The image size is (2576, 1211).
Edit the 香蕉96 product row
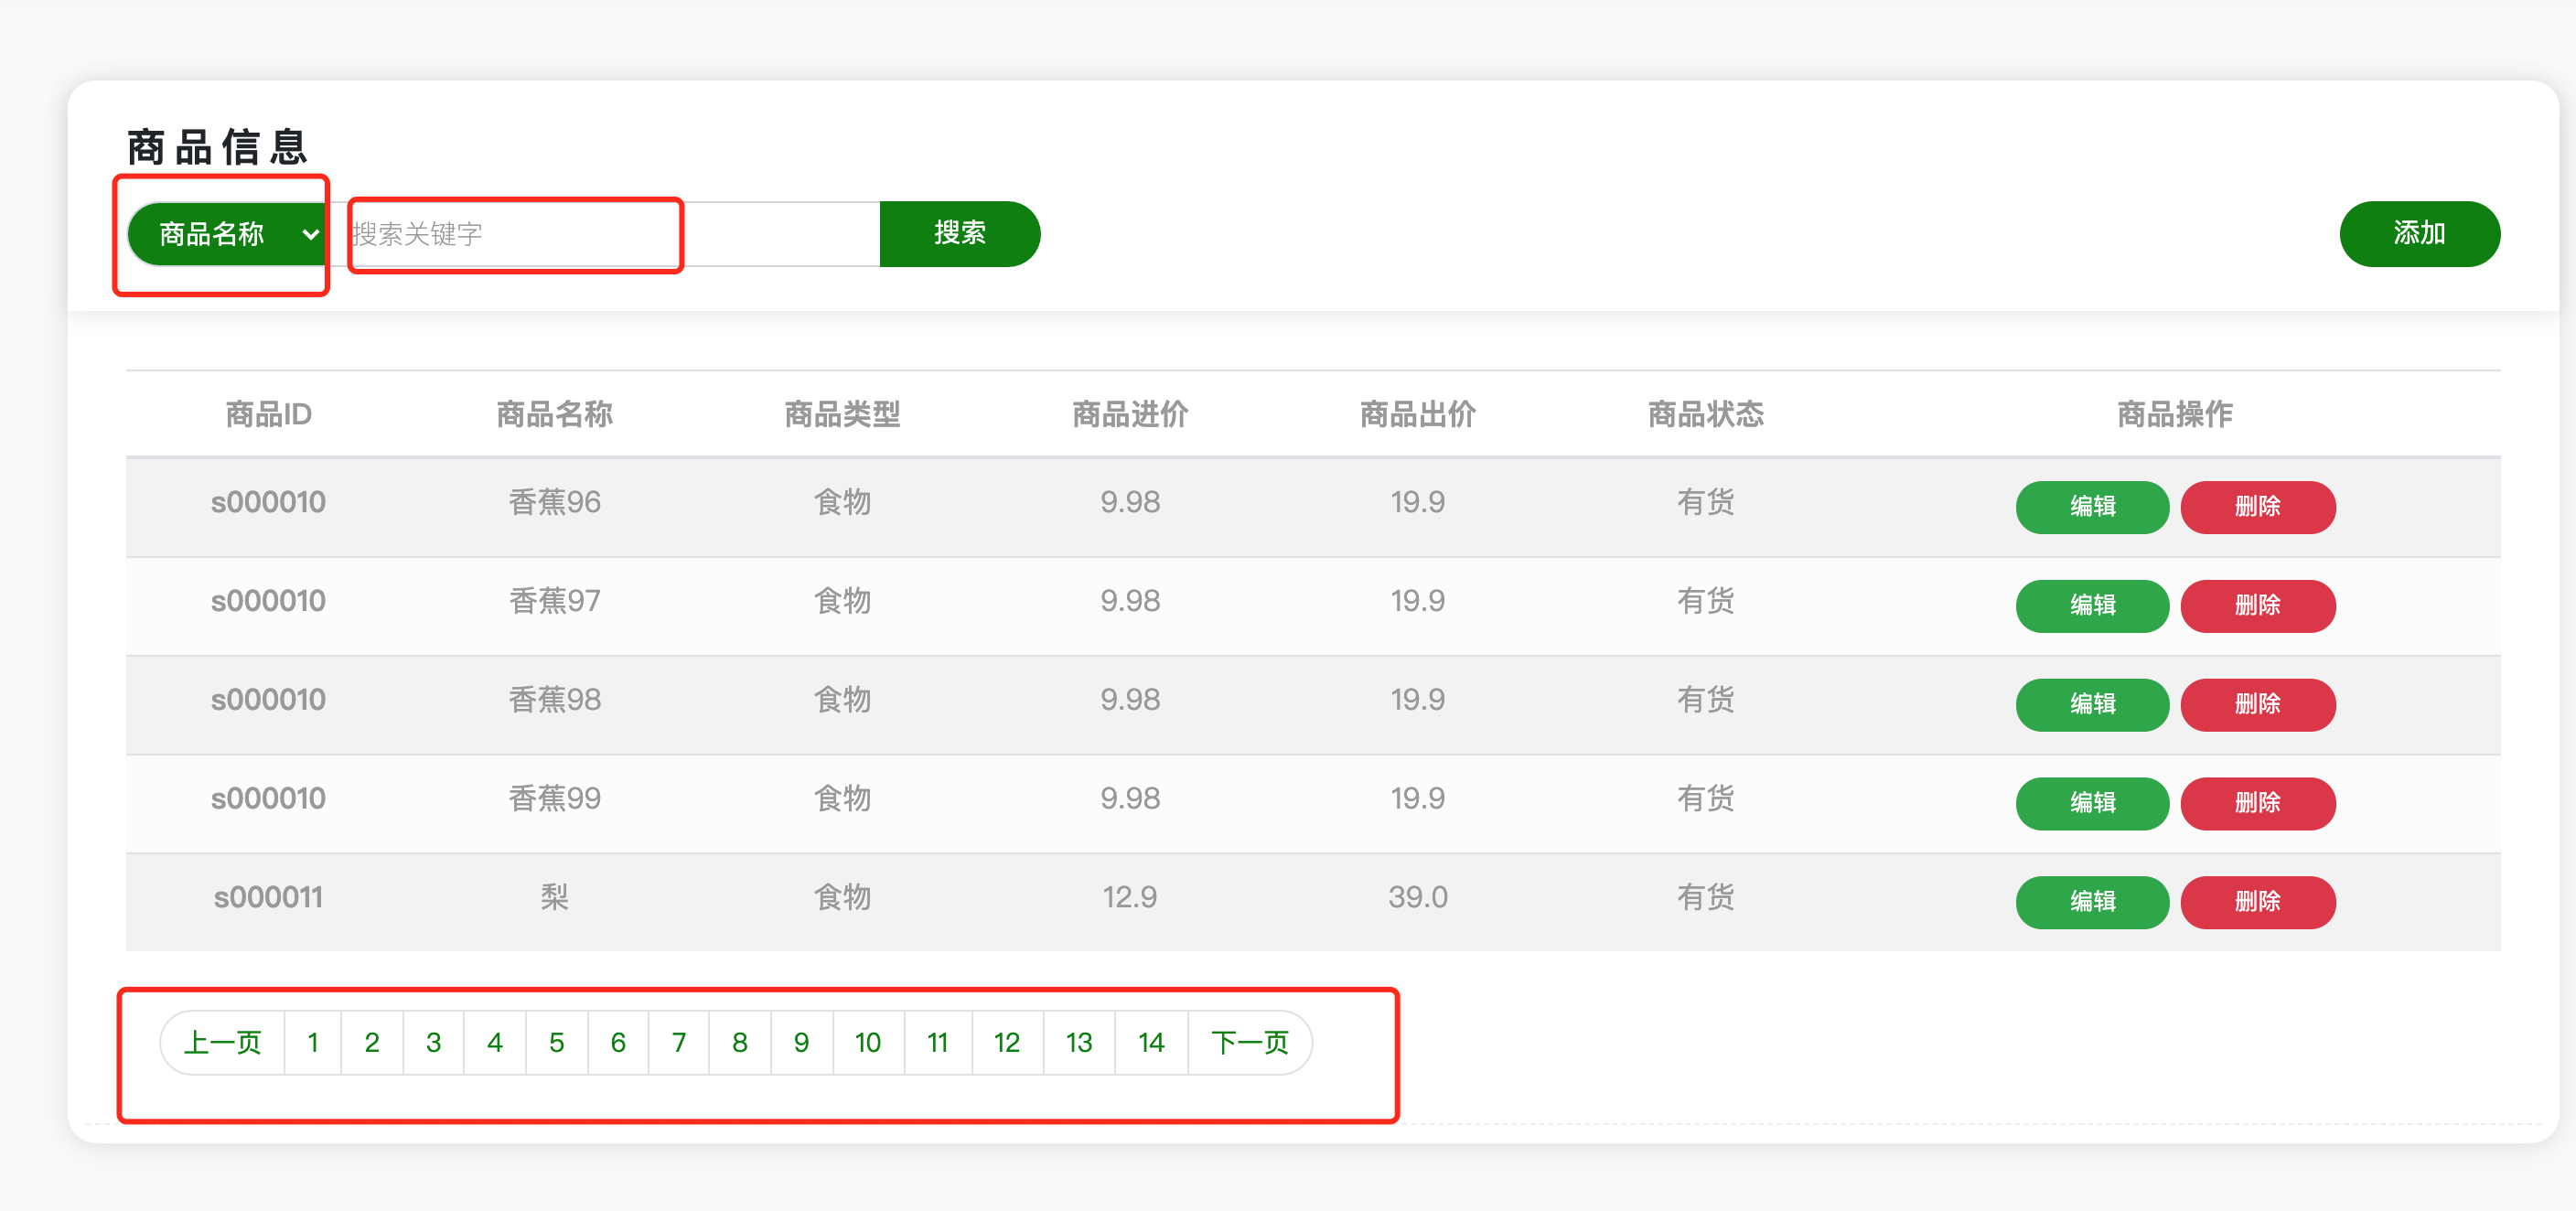2091,507
